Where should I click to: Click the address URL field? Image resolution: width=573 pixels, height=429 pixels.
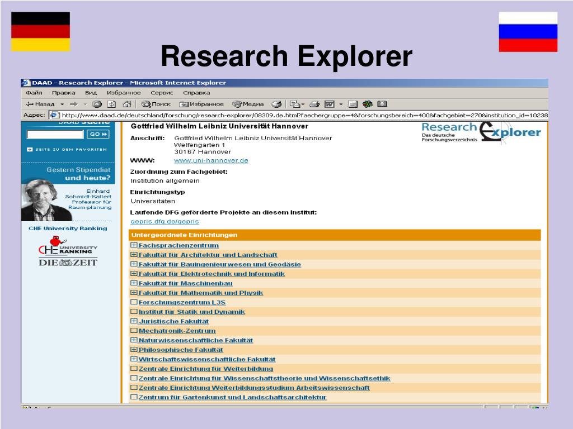coord(299,115)
